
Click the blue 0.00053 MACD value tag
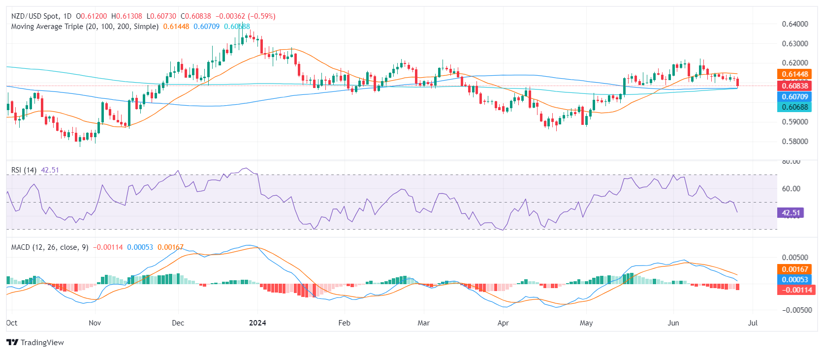click(794, 280)
